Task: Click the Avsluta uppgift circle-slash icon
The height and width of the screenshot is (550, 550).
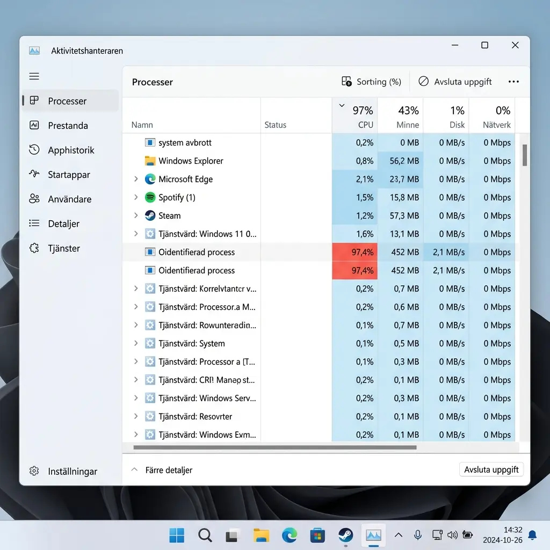Action: click(x=423, y=82)
